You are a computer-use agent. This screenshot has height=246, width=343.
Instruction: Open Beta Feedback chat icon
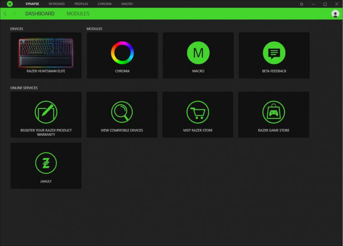coord(274,53)
